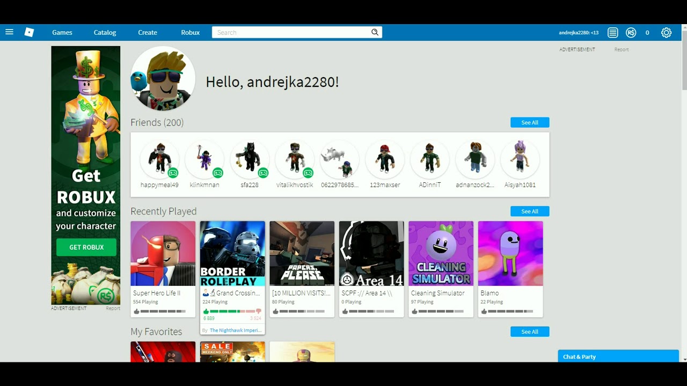
Task: Click thumbs-up icon under SCPF Area 14
Action: pyautogui.click(x=345, y=311)
